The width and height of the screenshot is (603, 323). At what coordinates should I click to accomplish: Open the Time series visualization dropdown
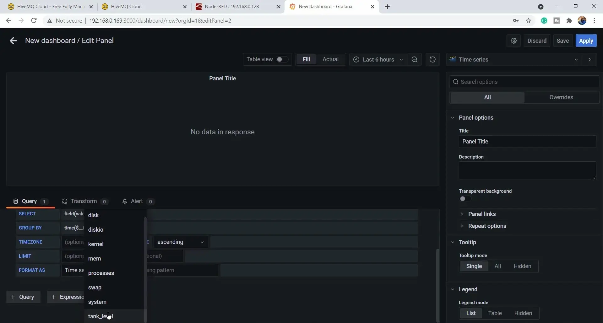click(x=514, y=60)
